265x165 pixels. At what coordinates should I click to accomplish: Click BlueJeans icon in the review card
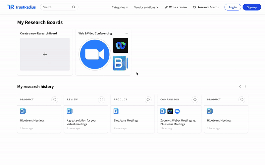70,111
